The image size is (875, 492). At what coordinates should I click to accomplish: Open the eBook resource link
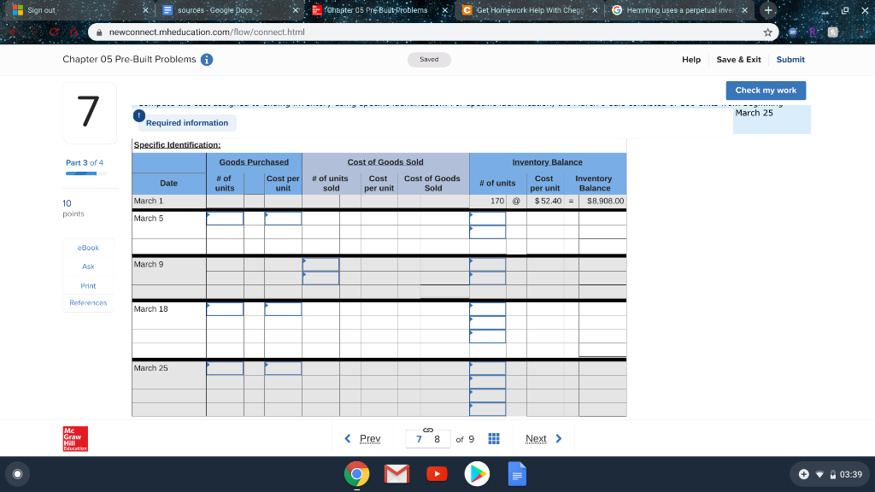88,247
